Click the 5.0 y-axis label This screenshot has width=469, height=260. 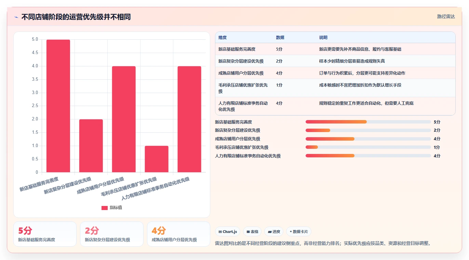[35, 39]
